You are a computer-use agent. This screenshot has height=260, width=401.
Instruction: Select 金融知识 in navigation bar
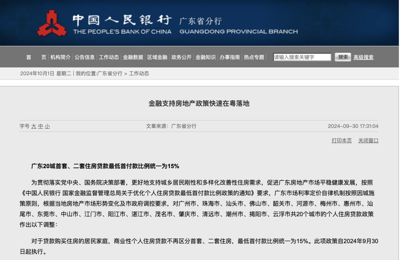coord(206,57)
